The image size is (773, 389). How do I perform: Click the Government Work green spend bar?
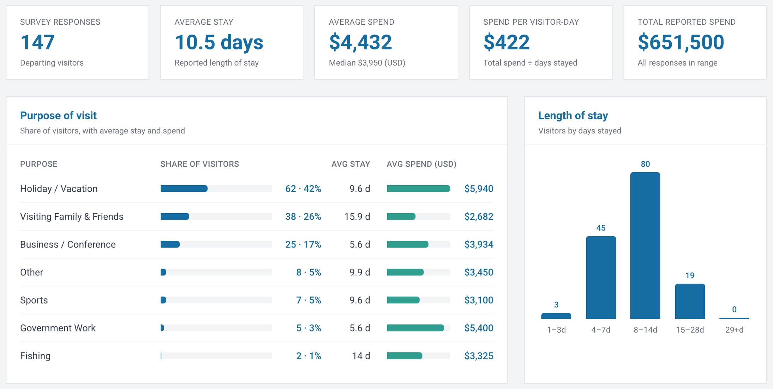coord(415,328)
